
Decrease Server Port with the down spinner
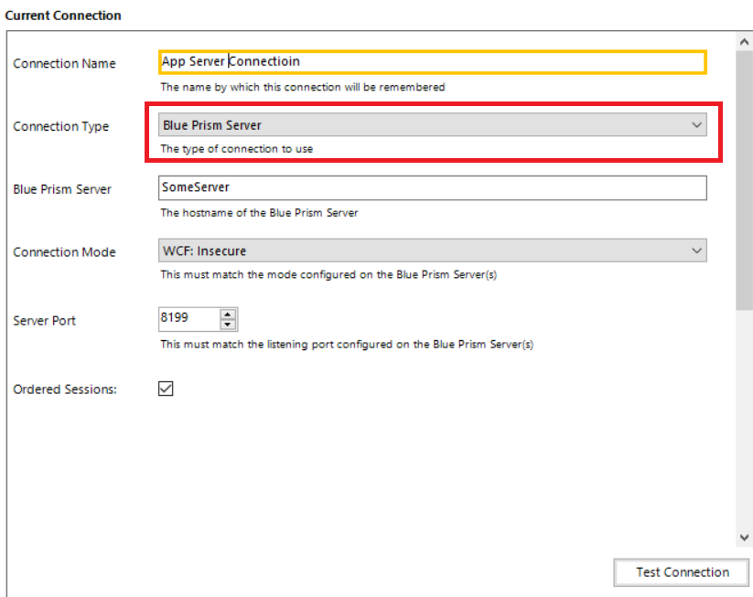229,325
